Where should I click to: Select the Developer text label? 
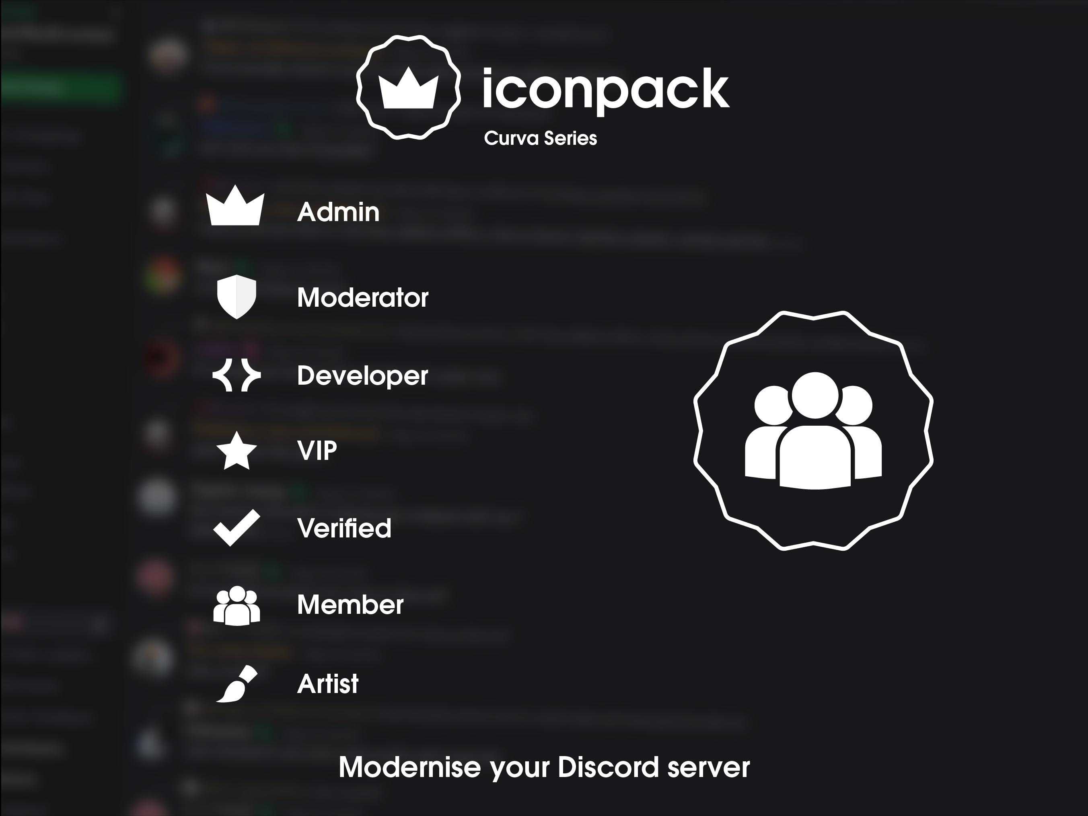click(362, 377)
